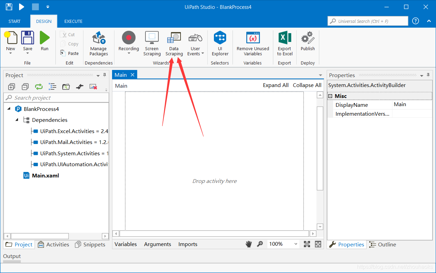
Task: Open the Imports panel
Action: click(188, 244)
